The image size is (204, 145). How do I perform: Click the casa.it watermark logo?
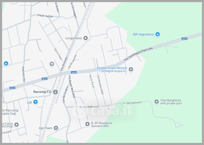[102, 110]
